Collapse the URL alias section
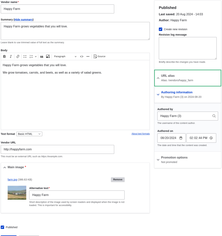This screenshot has width=222, height=236. click(188, 78)
